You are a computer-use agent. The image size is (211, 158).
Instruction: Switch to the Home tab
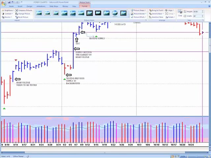click(x=11, y=6)
